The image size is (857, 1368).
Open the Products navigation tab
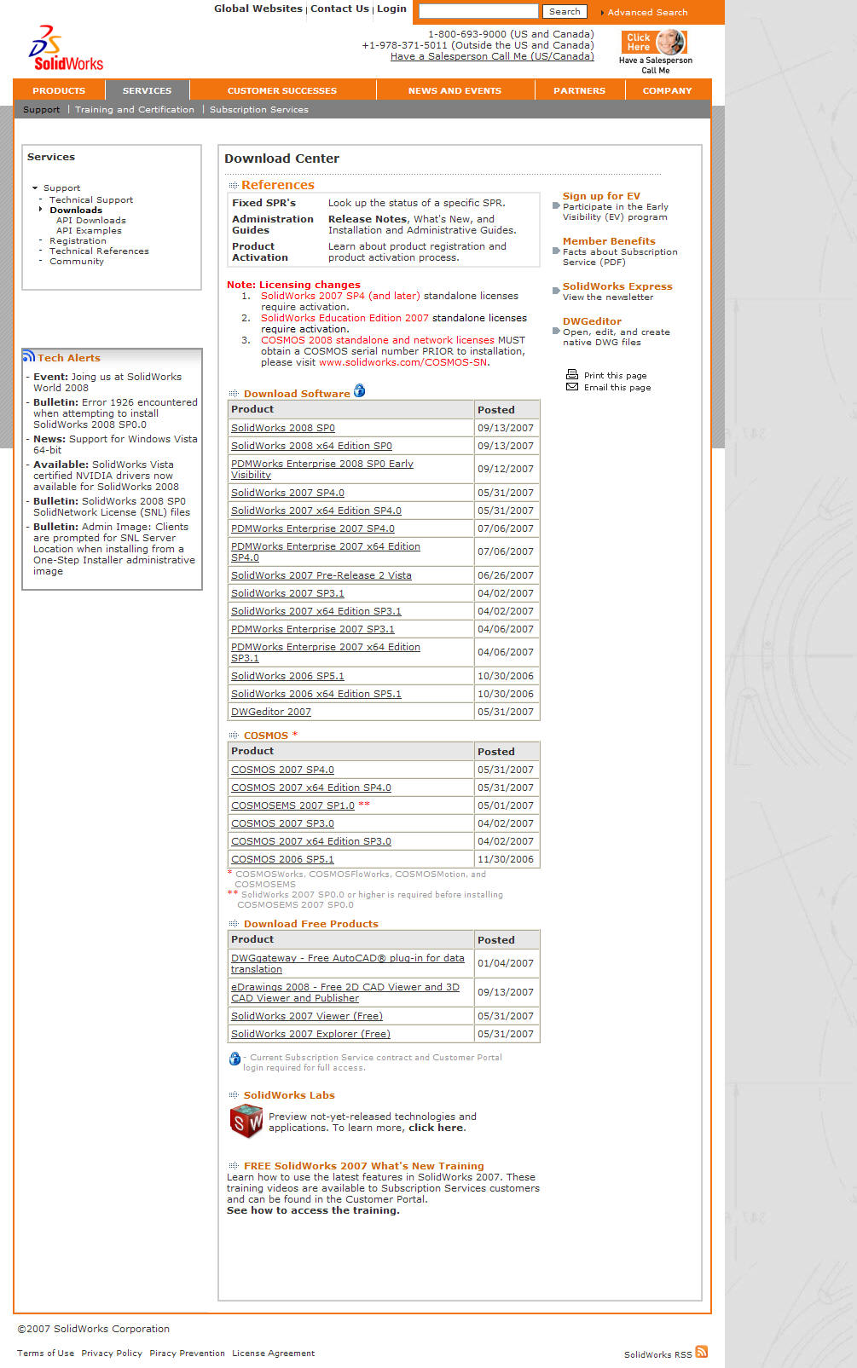coord(59,90)
